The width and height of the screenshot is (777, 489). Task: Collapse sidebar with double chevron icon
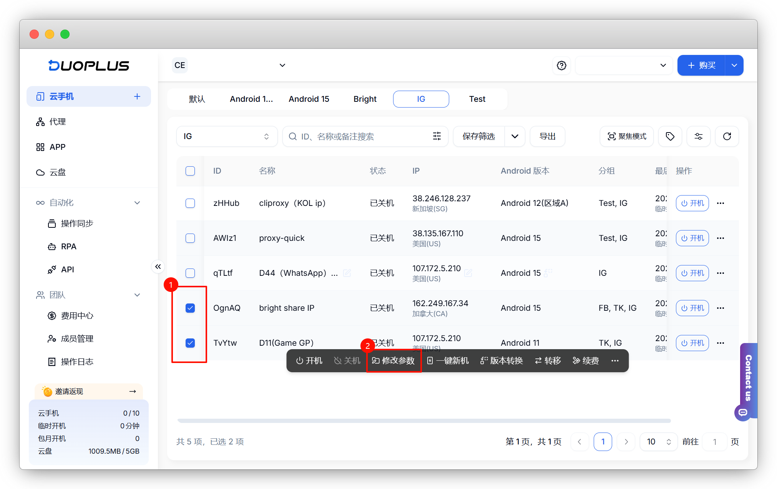[x=158, y=267]
